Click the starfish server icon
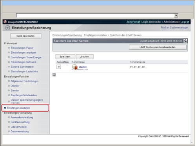The height and width of the screenshot is (146, 196). 75,67
